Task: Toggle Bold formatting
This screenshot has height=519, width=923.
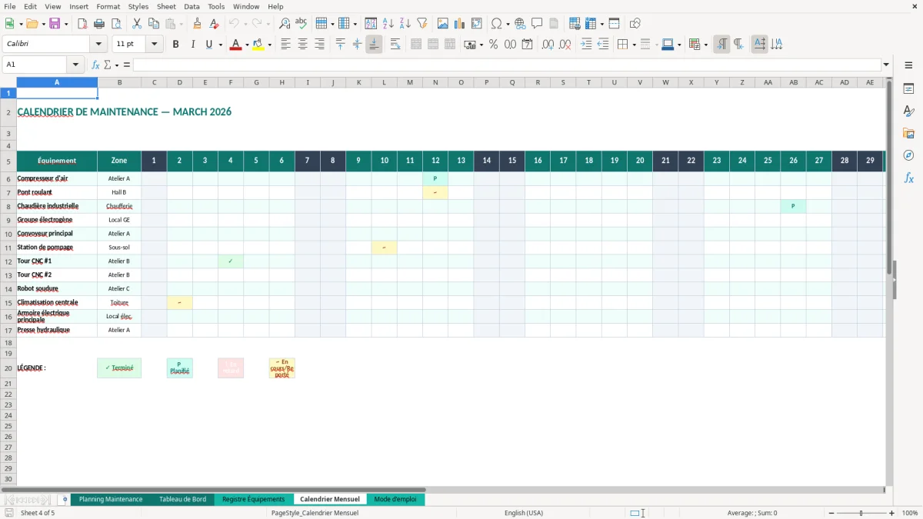Action: pos(175,45)
